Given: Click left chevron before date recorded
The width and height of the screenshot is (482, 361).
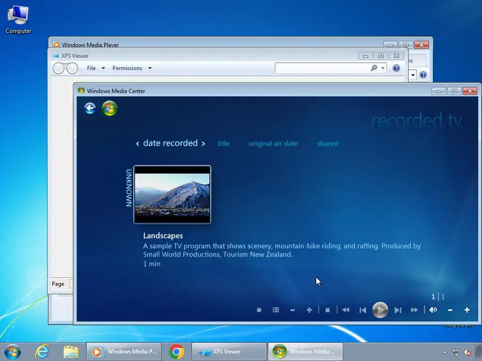Looking at the screenshot, I should [137, 143].
